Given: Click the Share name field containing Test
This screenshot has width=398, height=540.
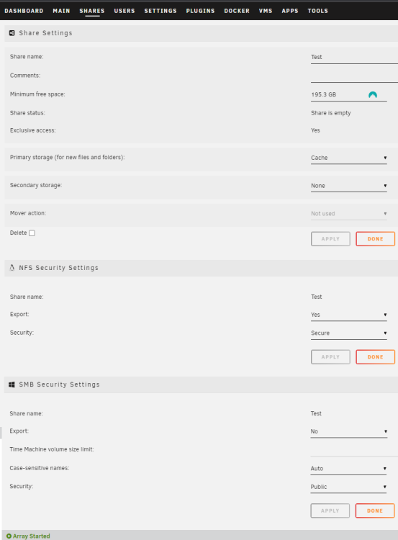Looking at the screenshot, I should (x=354, y=57).
